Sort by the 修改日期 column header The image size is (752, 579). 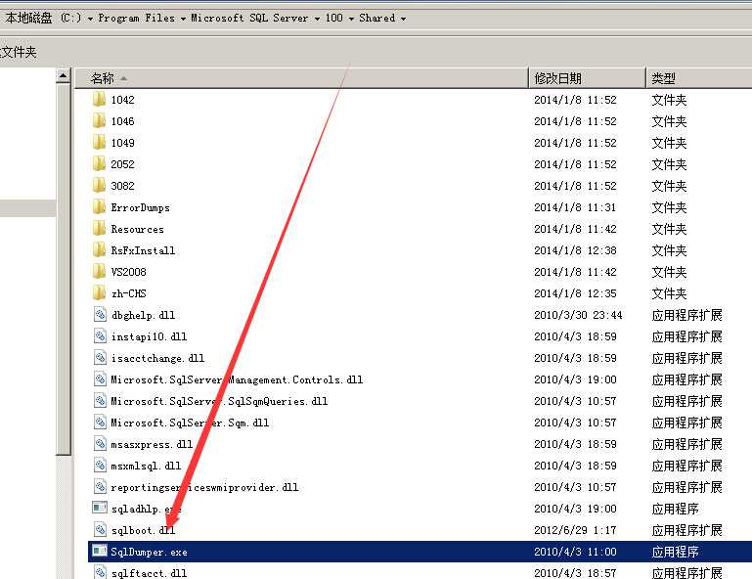pyautogui.click(x=587, y=77)
